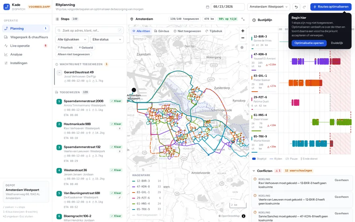This screenshot has height=222, width=355.
Task: Toggle 05-TRX-9 route visibility in the legend
Action: pyautogui.click(x=146, y=209)
